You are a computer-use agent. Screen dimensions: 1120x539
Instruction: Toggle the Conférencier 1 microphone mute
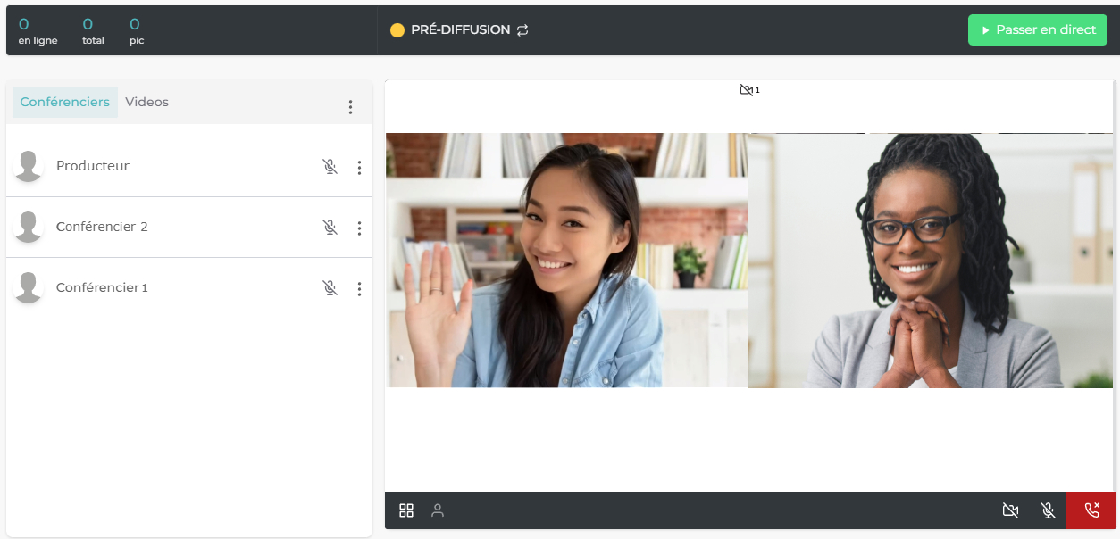coord(330,288)
